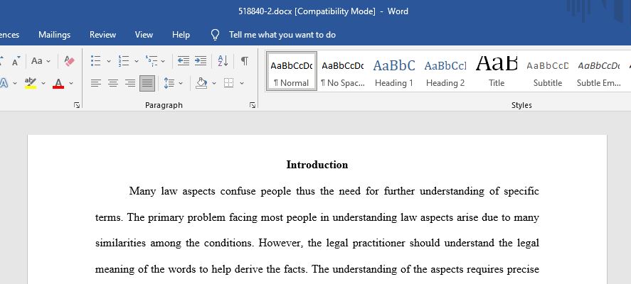
Task: Align text left
Action: (x=96, y=83)
